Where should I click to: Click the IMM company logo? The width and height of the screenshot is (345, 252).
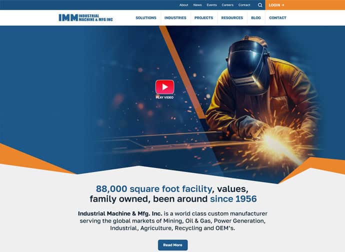[x=85, y=17]
